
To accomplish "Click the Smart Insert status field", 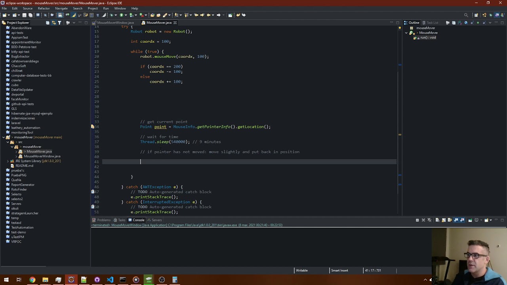I will point(339,270).
